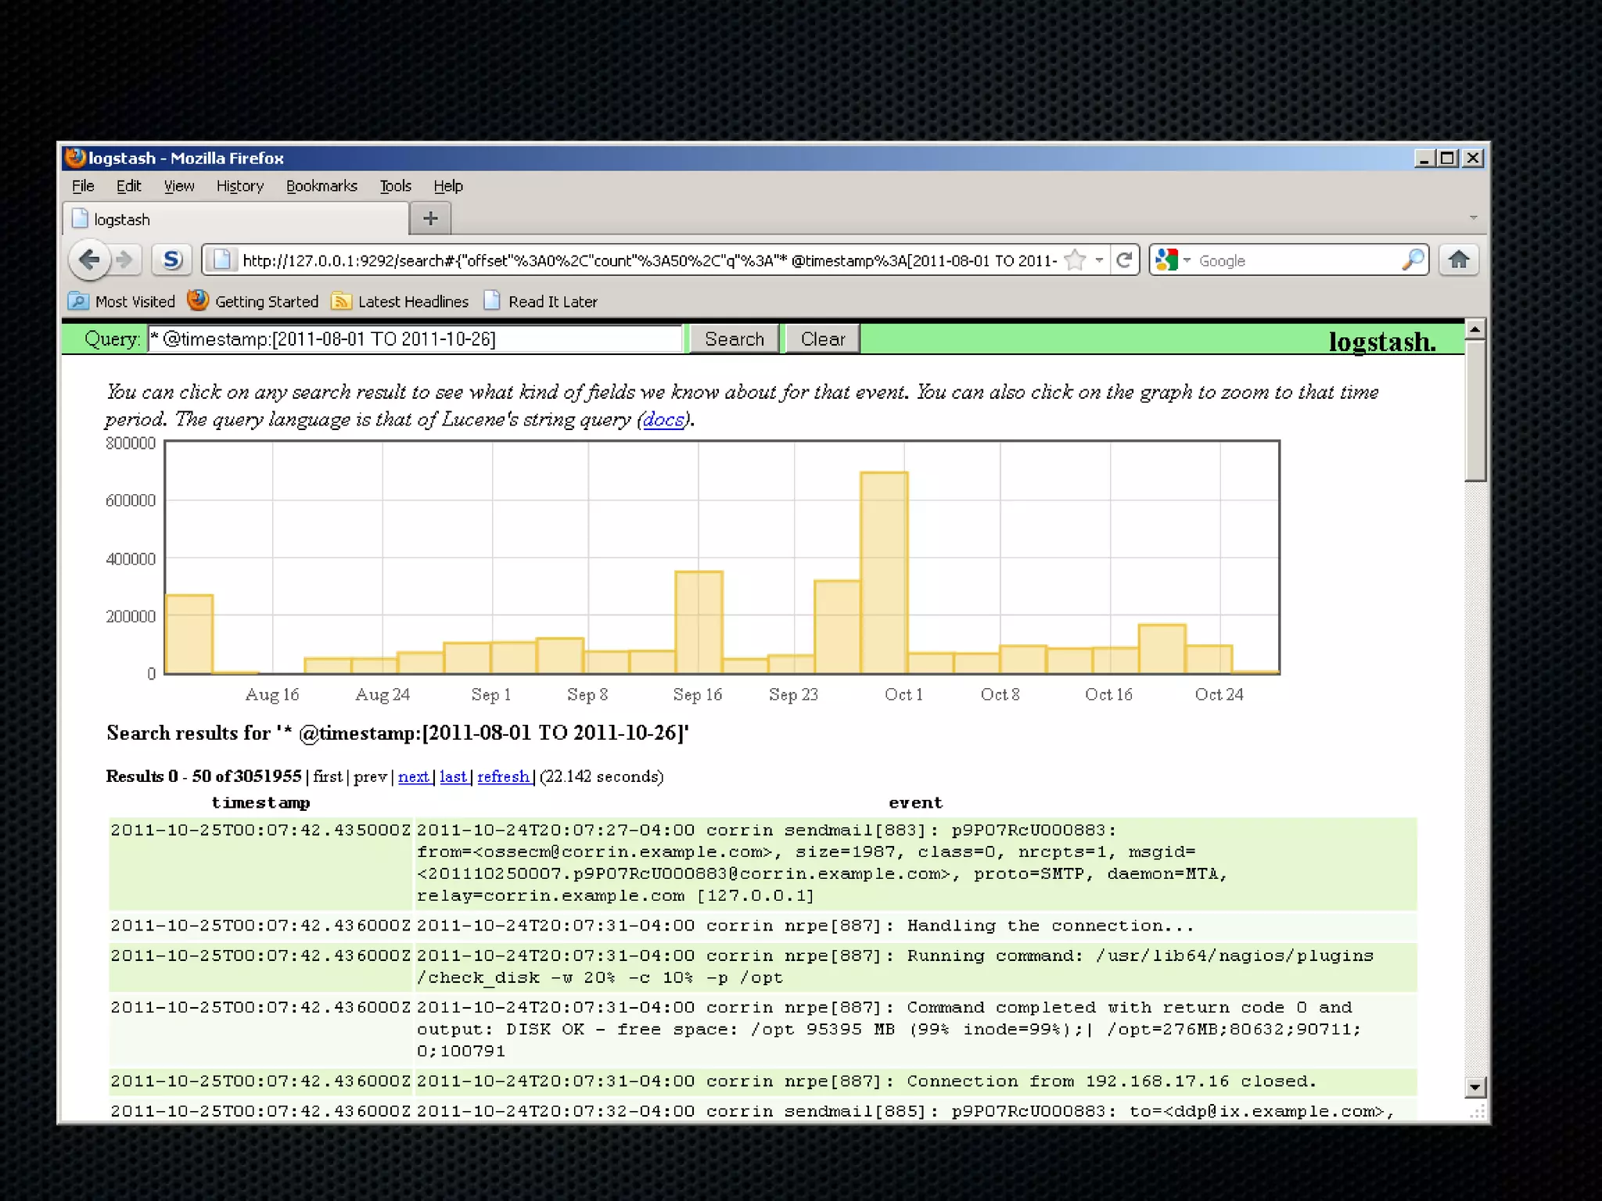Click the blue S toolbar icon
Screen dimensions: 1602x1201
pyautogui.click(x=172, y=260)
